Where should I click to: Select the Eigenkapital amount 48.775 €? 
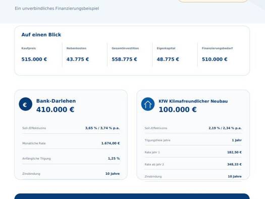click(x=168, y=59)
